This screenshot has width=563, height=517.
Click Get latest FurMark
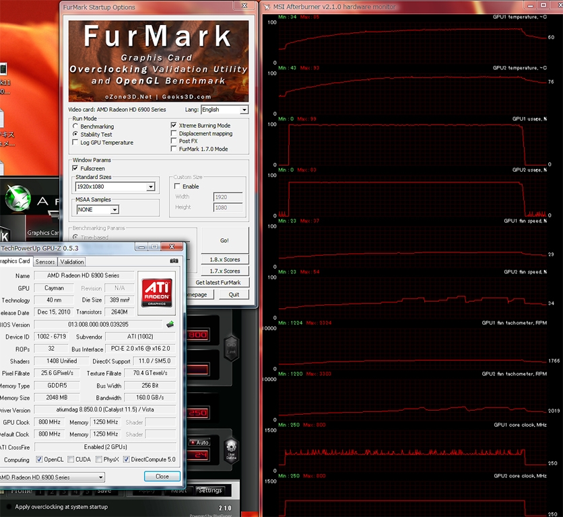click(x=218, y=283)
